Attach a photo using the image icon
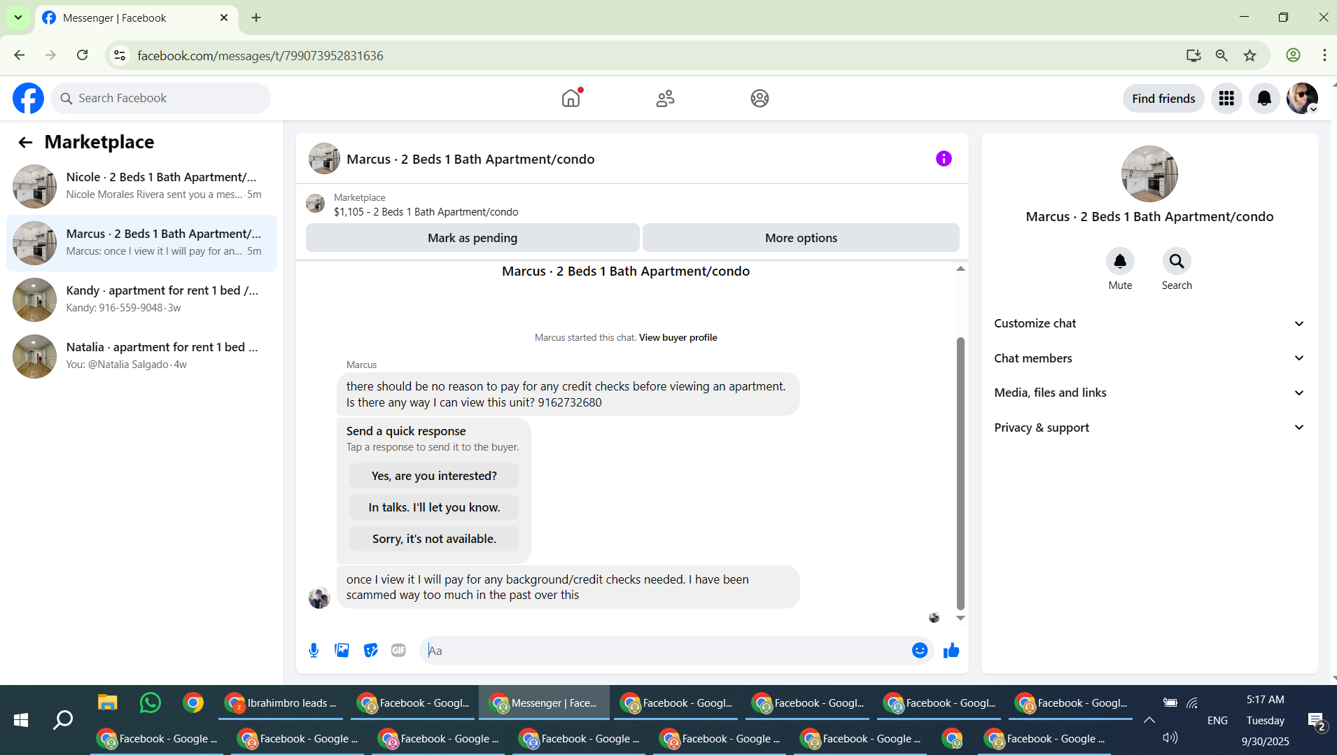Image resolution: width=1337 pixels, height=755 pixels. click(342, 651)
